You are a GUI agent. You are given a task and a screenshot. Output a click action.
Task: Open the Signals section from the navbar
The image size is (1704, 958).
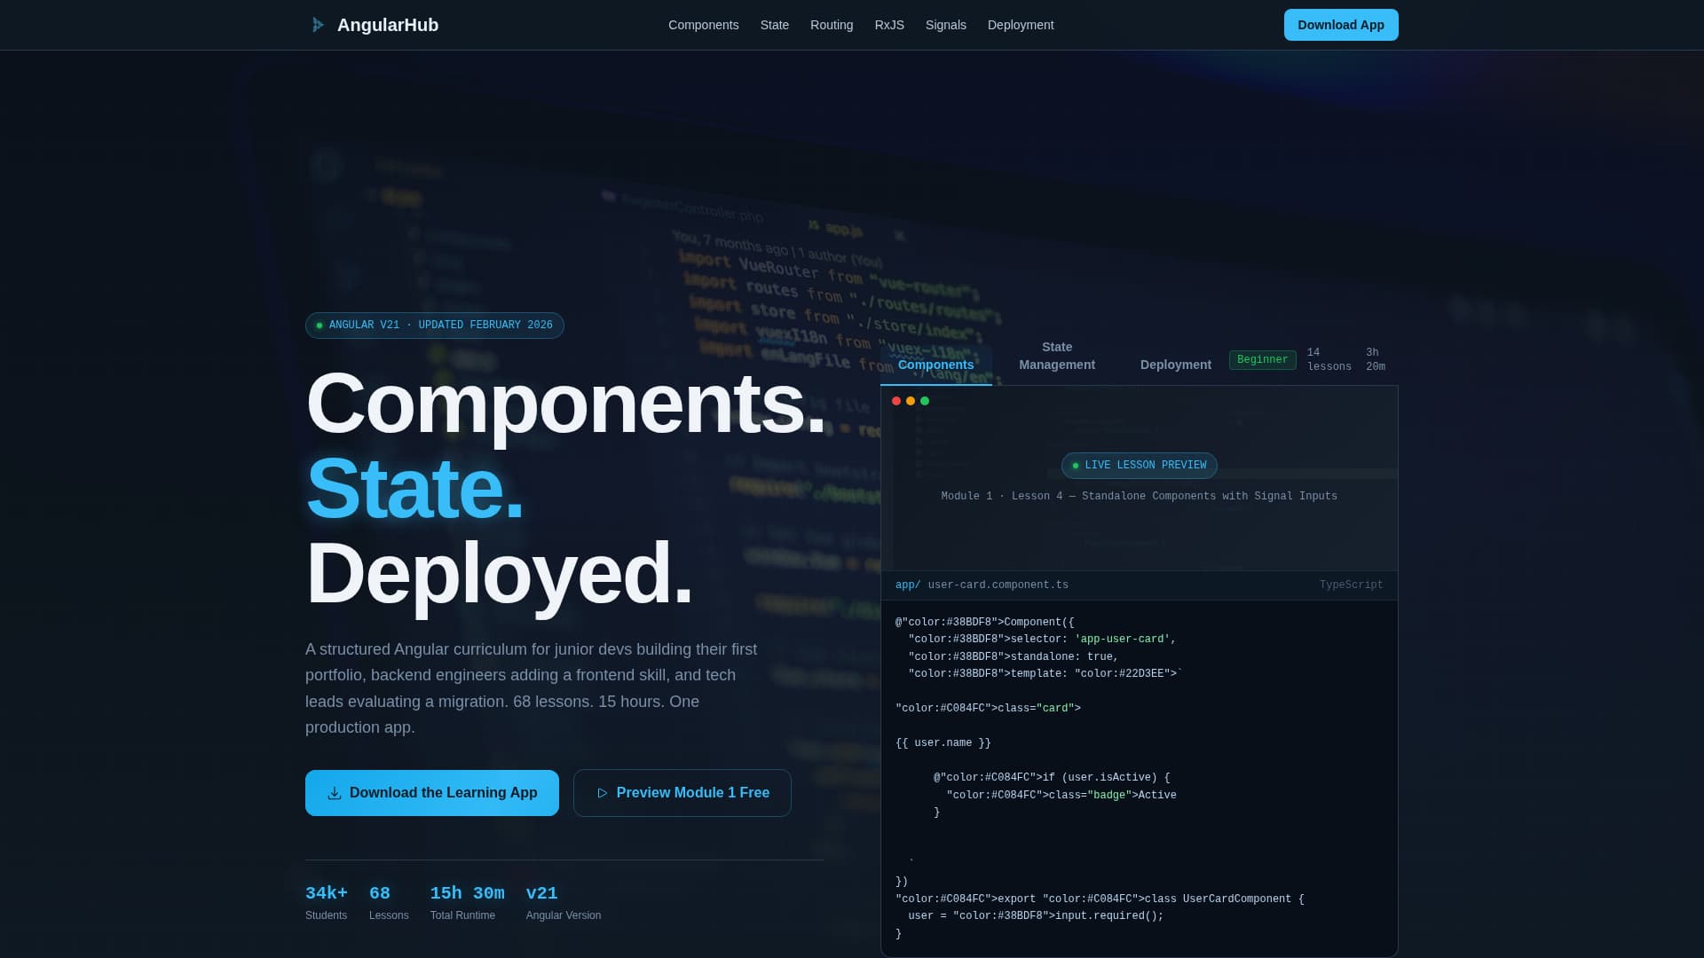946,25
